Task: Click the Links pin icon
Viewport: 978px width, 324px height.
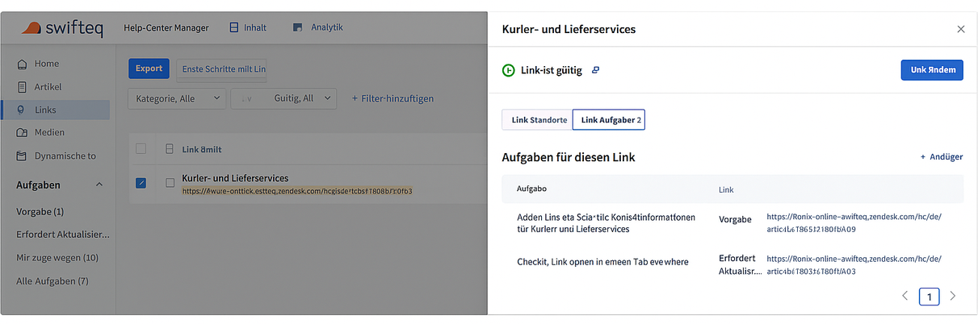Action: 22,110
